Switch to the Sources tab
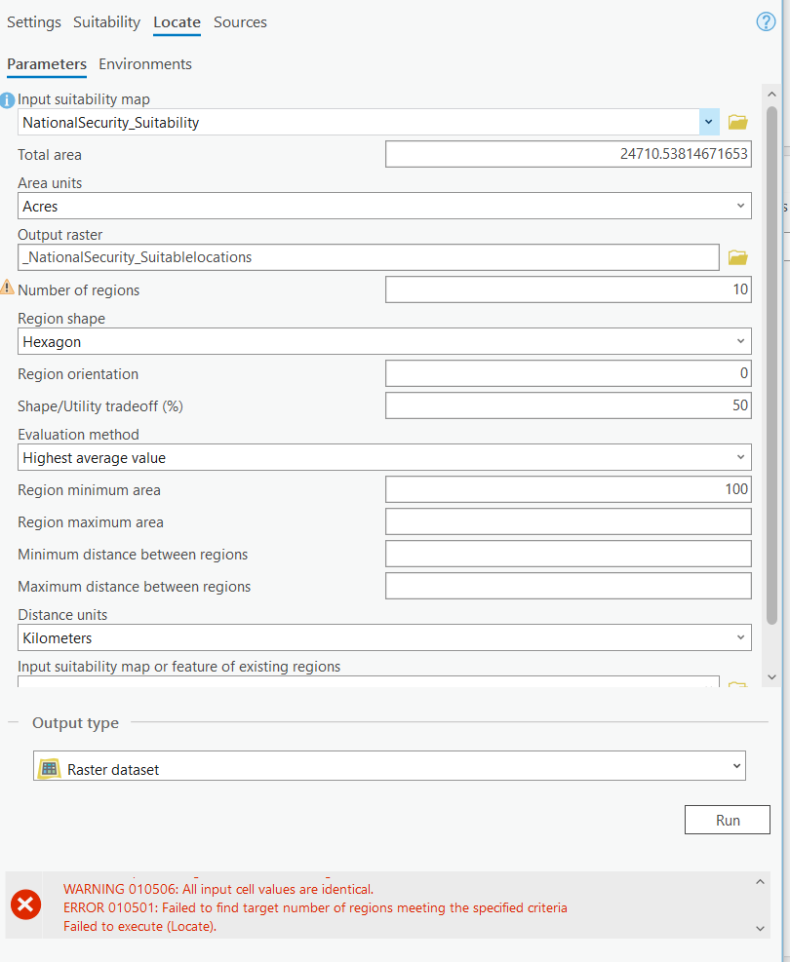 coord(240,21)
